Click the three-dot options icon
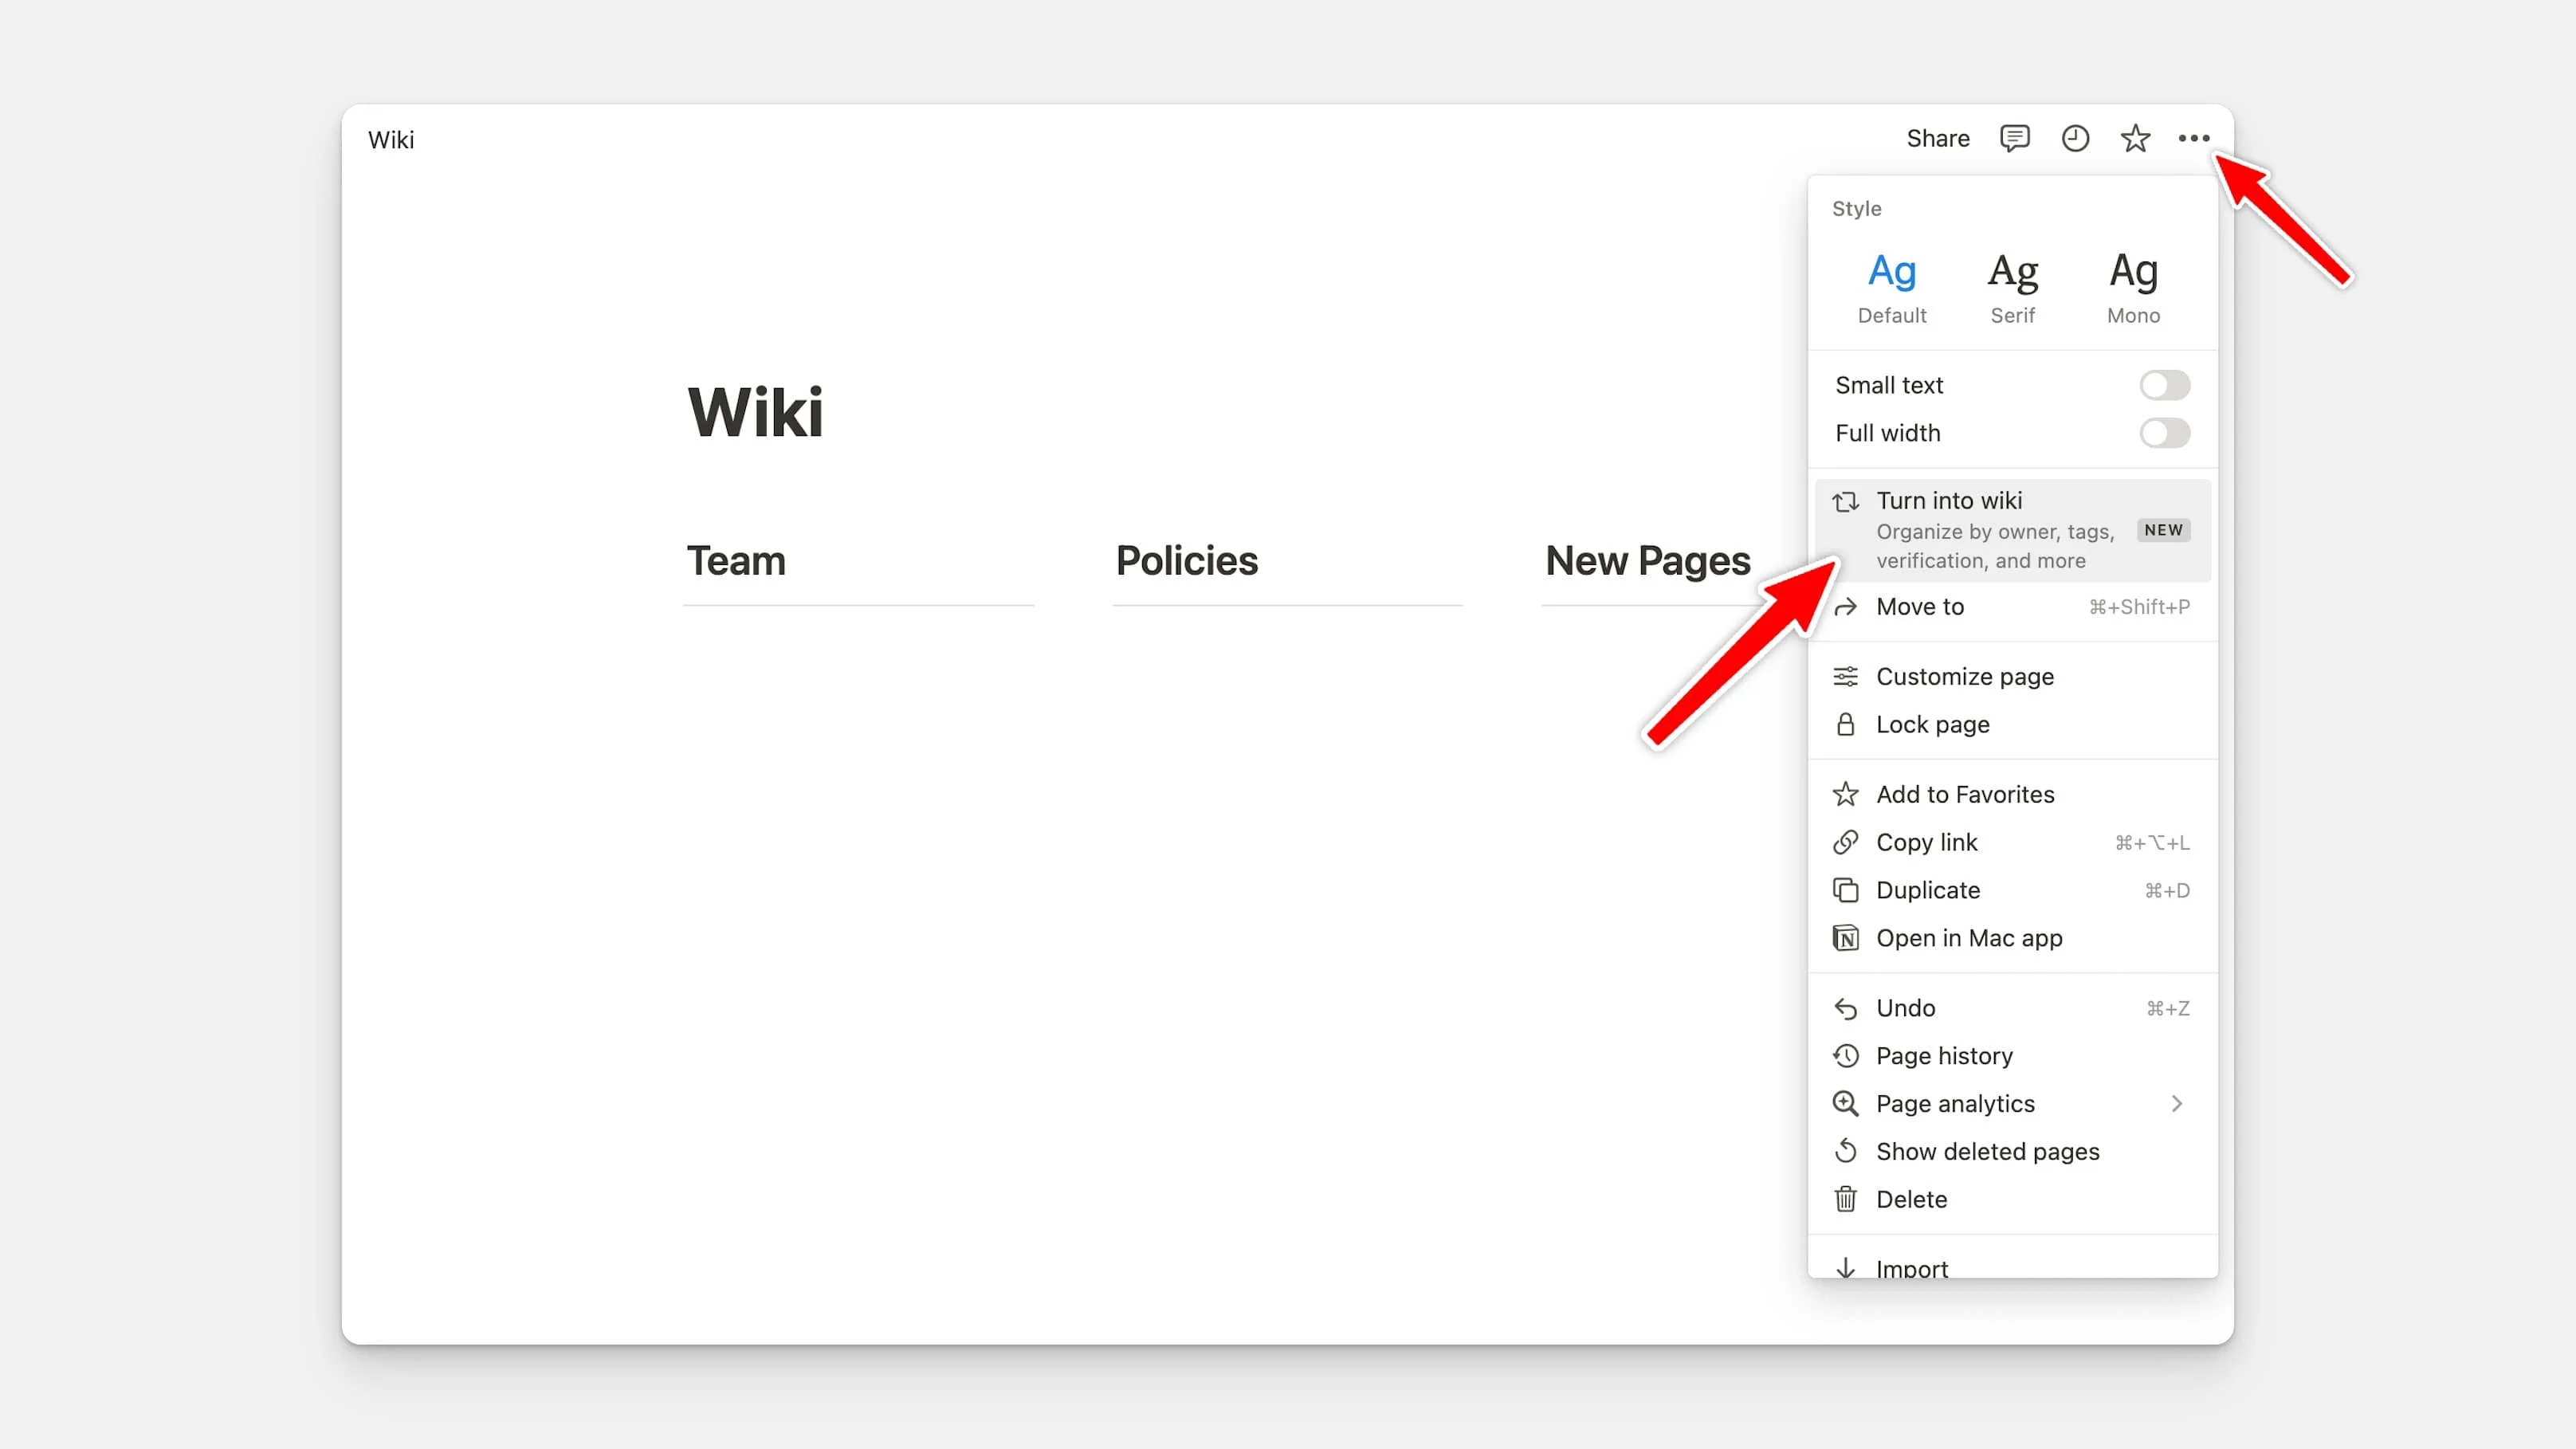 2195,139
